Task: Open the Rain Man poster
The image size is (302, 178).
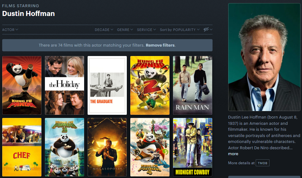Action: pos(193,85)
